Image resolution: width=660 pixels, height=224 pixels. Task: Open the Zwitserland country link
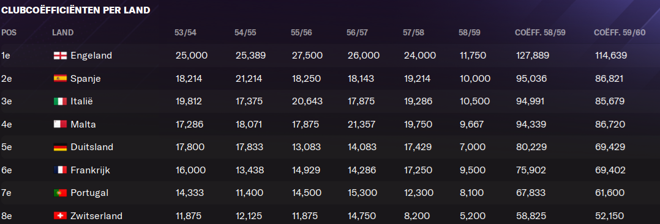96,216
